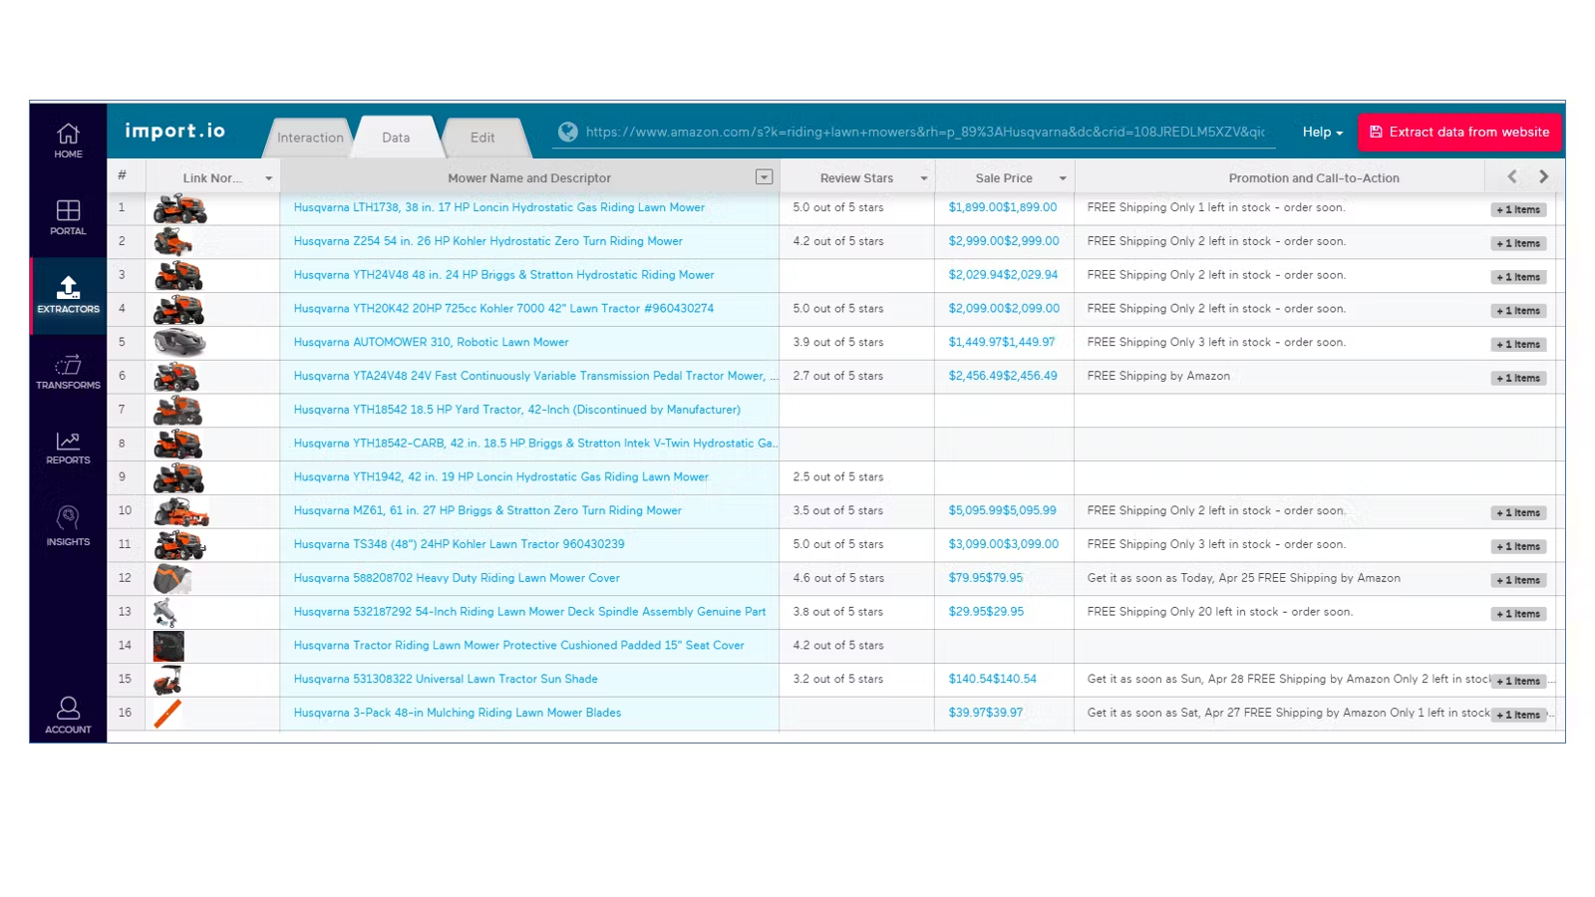Open the Transforms sidebar icon

(x=68, y=371)
